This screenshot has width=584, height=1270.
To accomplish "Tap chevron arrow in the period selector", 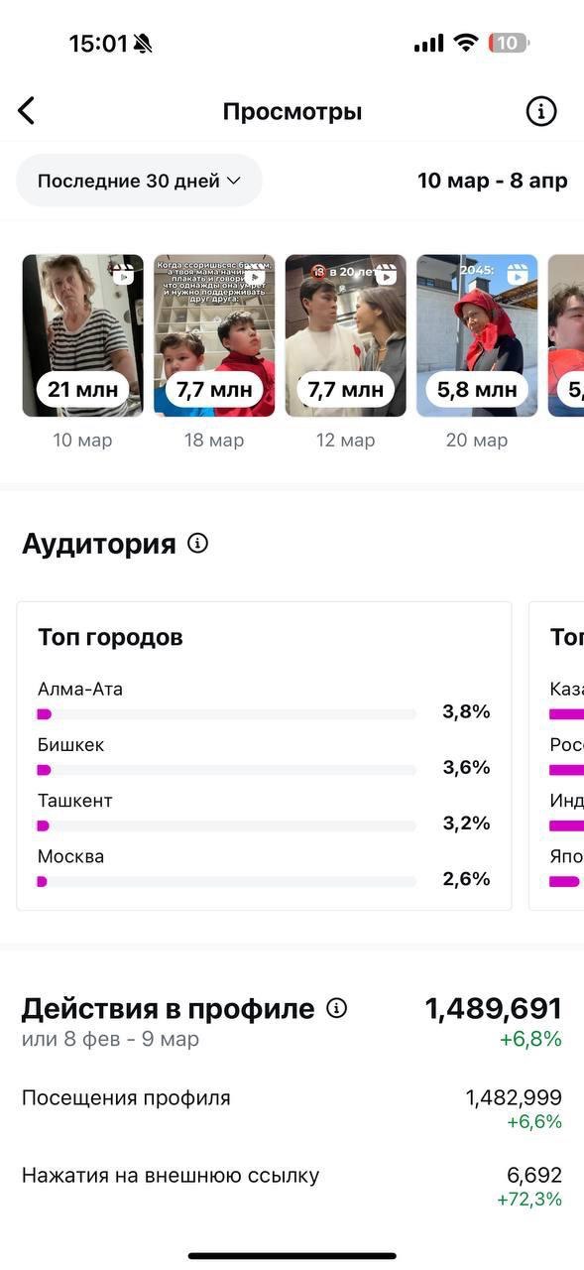I will (x=234, y=181).
